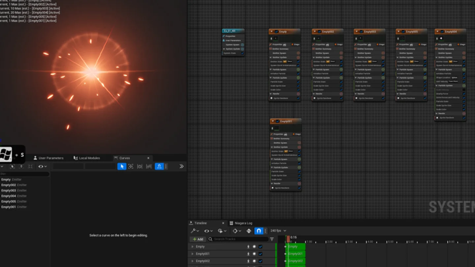This screenshot has width=475, height=267.
Task: Open Curves toolbar overflow double-chevron
Action: coord(181,166)
